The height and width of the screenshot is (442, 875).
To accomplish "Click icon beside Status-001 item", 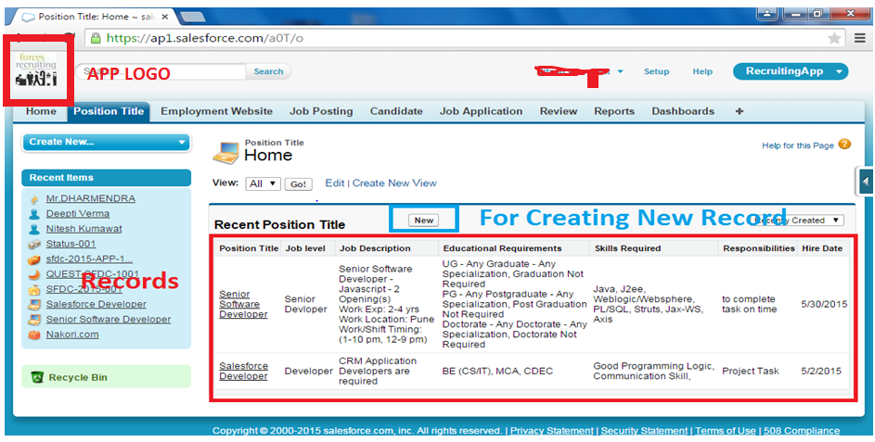I will [34, 244].
